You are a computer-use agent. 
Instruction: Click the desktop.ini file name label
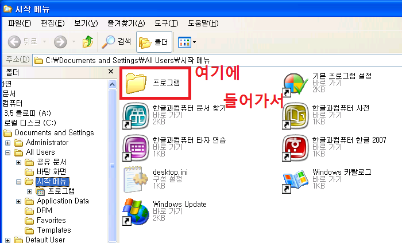click(170, 173)
